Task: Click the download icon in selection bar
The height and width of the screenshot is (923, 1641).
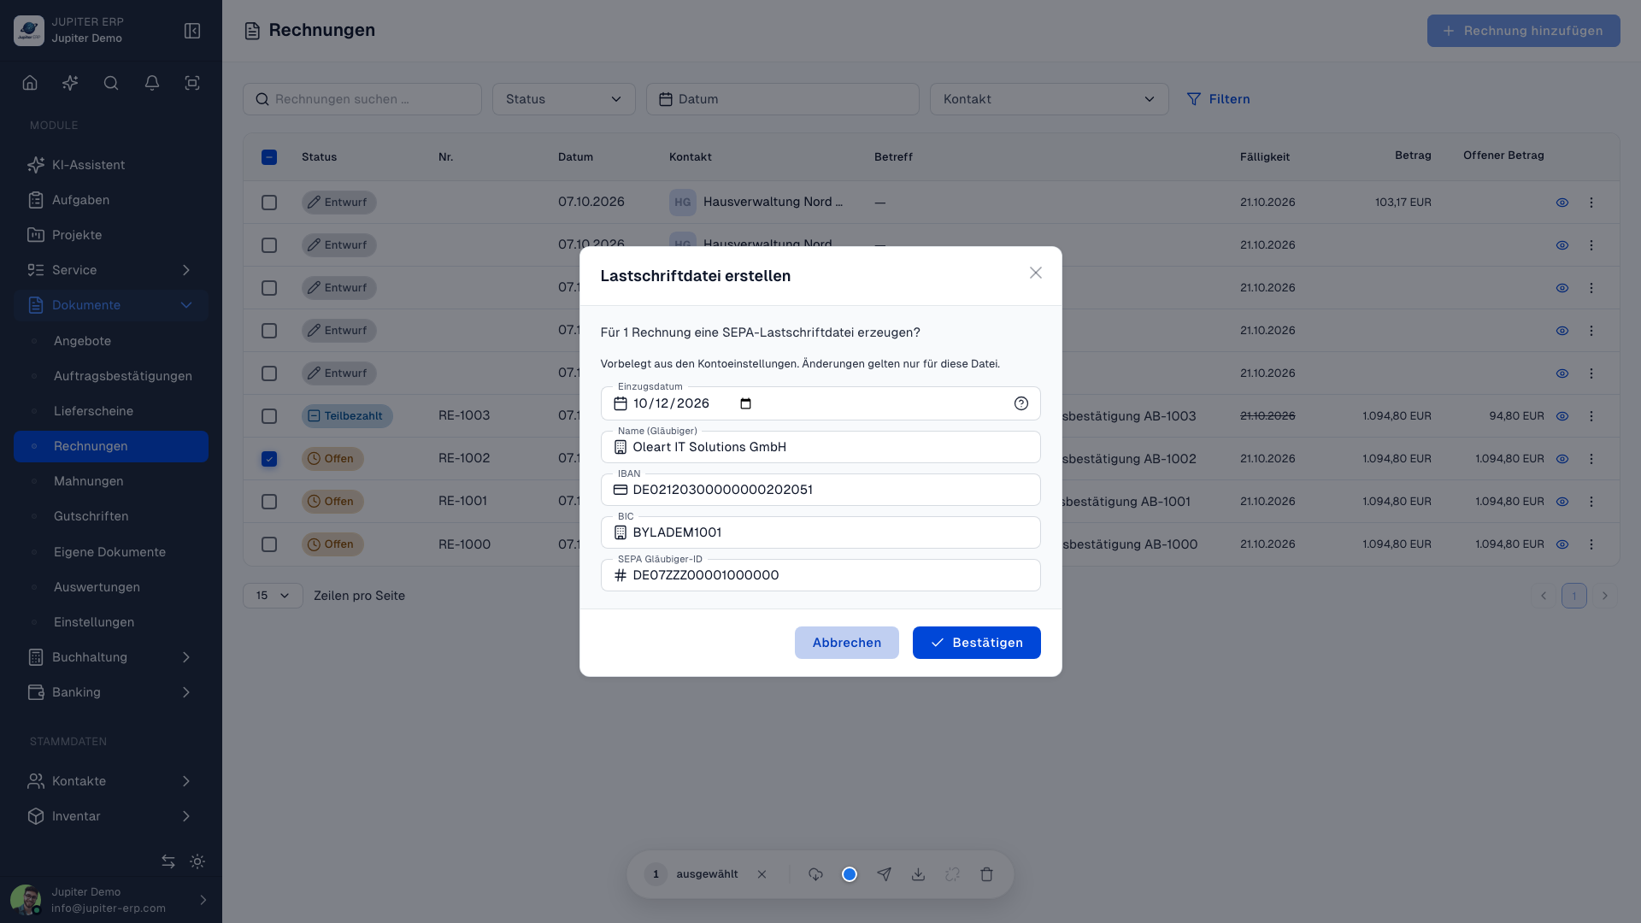Action: [x=918, y=874]
